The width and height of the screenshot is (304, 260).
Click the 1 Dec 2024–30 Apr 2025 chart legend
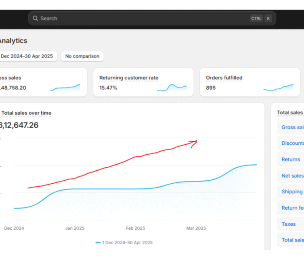(x=124, y=243)
